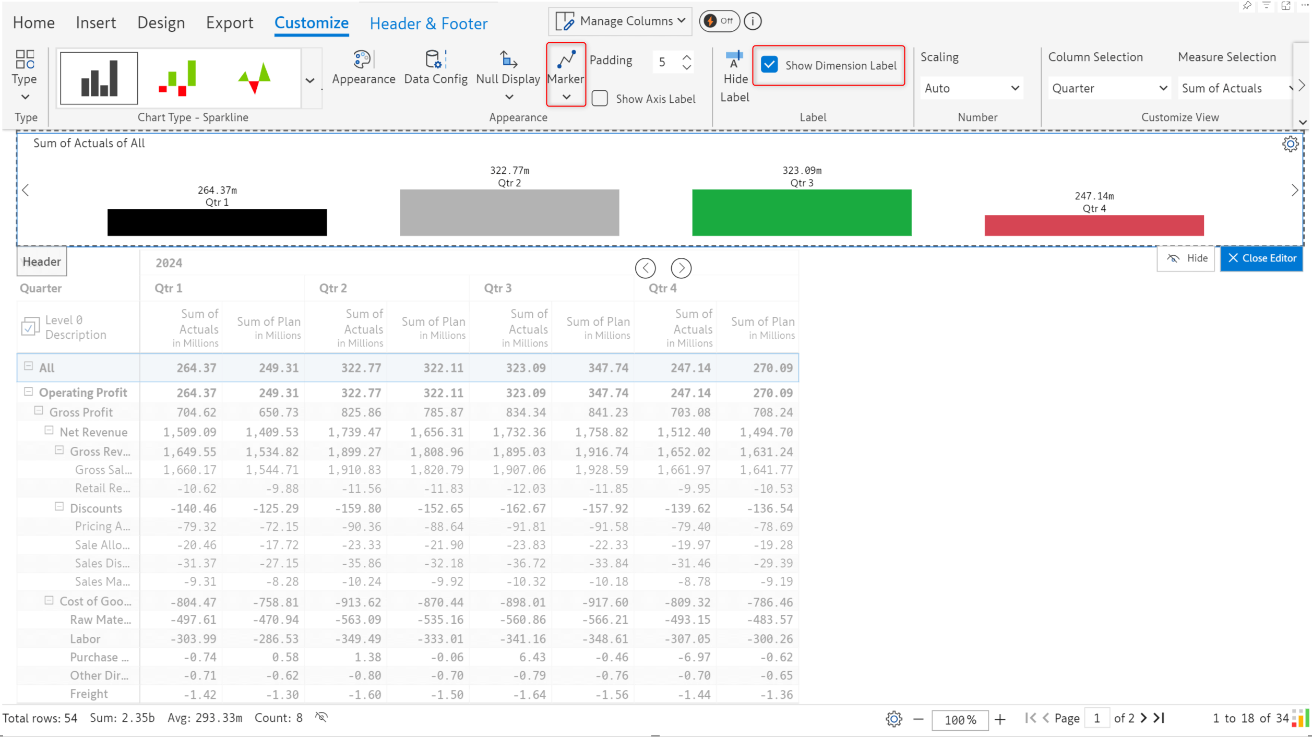This screenshot has width=1312, height=737.
Task: Go to next header chart arrow
Action: tap(1294, 190)
